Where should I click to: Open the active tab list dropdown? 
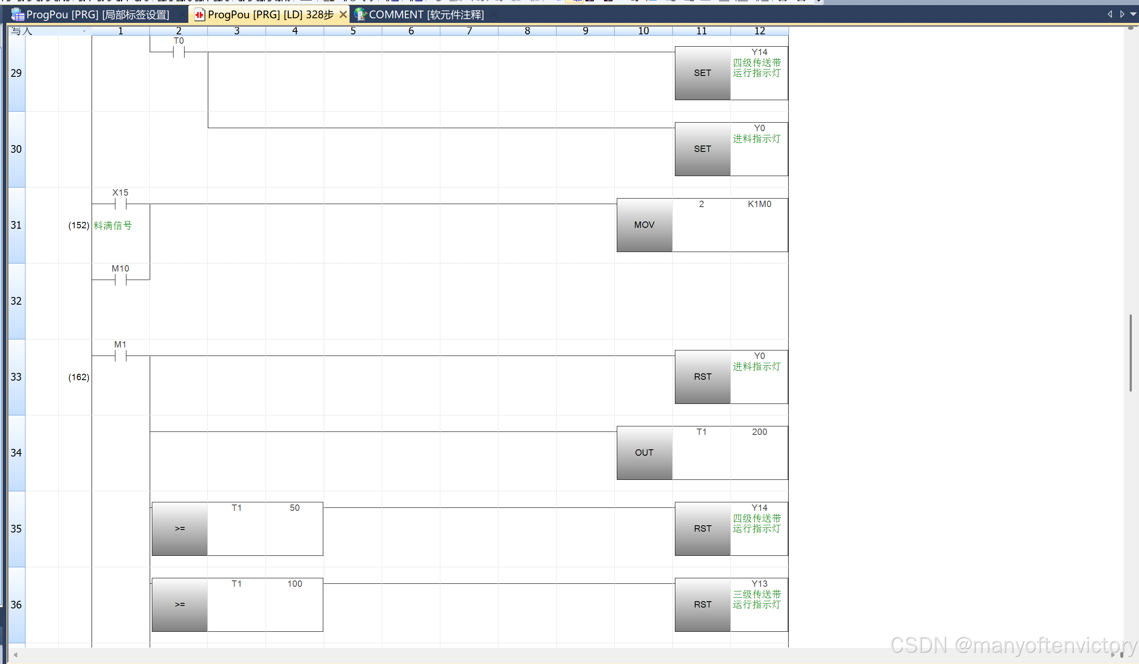[1133, 14]
